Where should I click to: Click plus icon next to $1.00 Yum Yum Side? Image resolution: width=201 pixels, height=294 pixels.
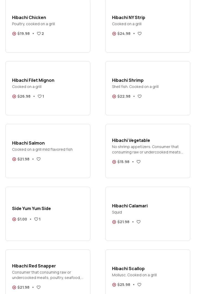point(14,219)
